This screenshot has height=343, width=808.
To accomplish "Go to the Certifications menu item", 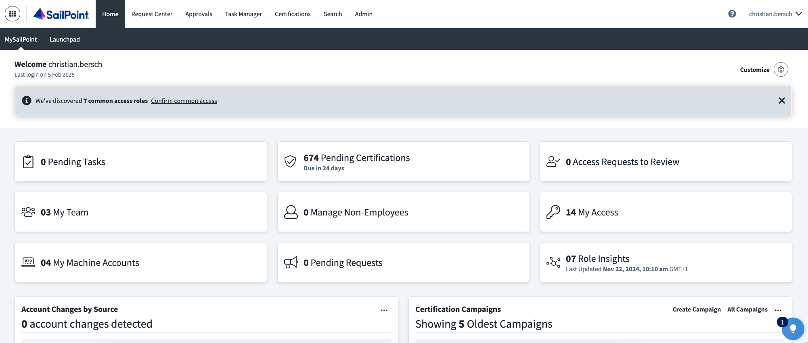I will pyautogui.click(x=293, y=14).
